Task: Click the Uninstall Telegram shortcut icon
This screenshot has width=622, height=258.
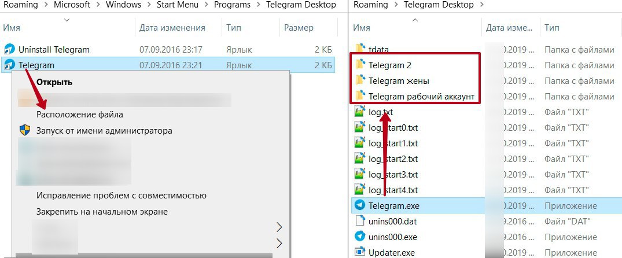Action: 9,50
